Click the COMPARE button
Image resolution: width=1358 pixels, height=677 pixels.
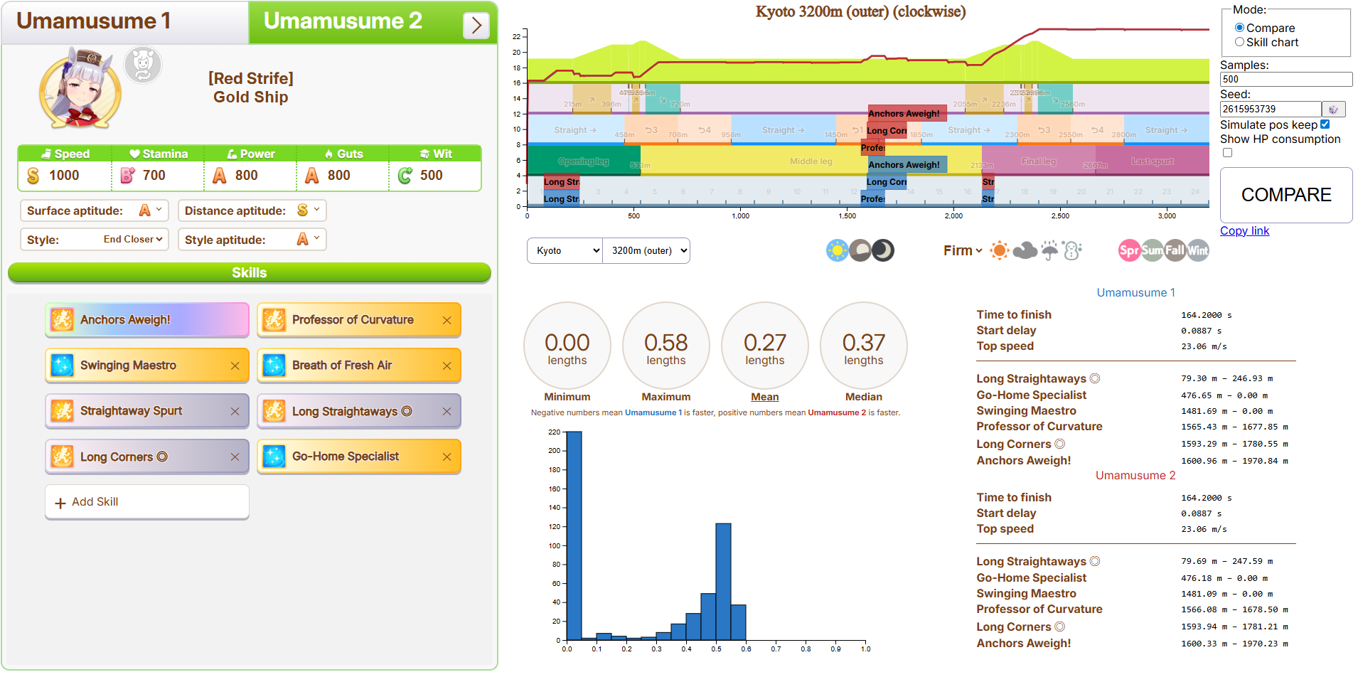[x=1286, y=195]
